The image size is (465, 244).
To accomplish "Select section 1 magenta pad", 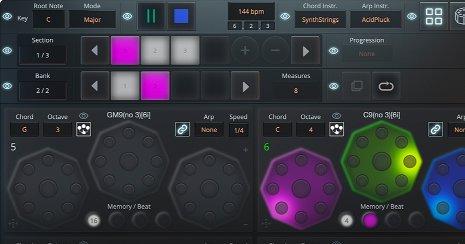I will point(125,51).
